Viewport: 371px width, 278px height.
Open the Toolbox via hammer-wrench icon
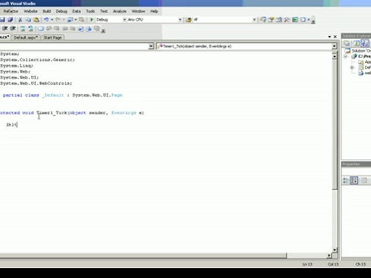click(287, 20)
